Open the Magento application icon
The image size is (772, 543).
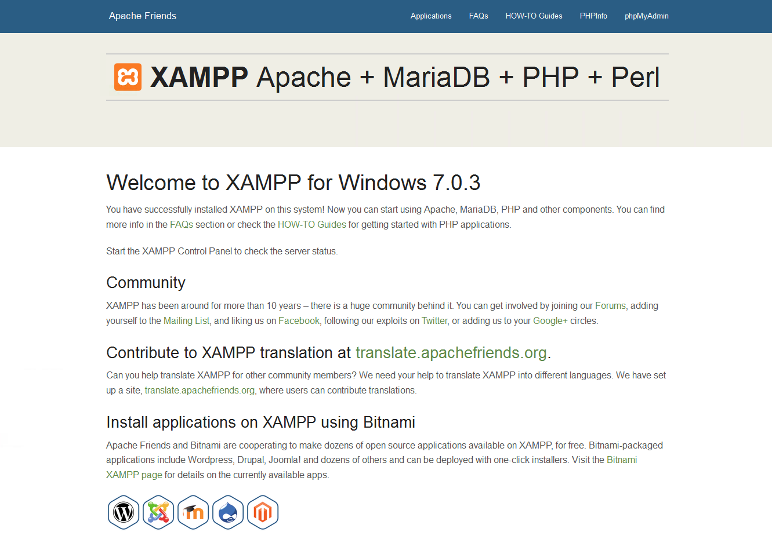[263, 512]
